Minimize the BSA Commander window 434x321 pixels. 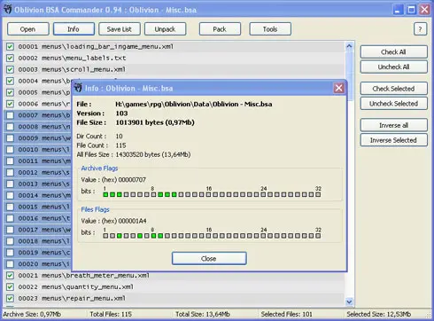[x=398, y=10]
